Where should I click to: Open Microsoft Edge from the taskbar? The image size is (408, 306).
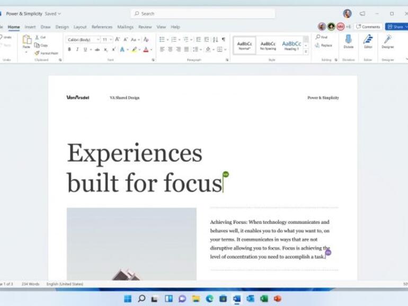coord(209,299)
